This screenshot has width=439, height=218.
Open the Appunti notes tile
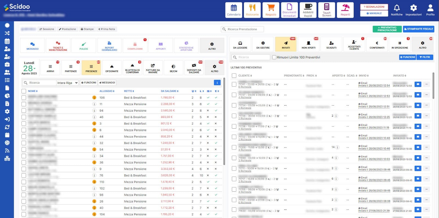pos(161,45)
